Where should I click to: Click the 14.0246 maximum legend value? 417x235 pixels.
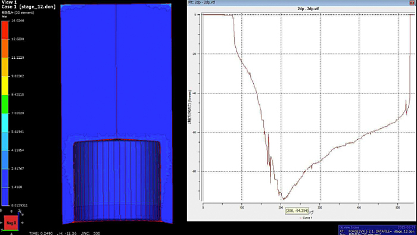point(17,21)
